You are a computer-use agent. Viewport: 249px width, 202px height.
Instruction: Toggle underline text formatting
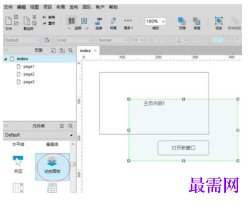pos(168,40)
